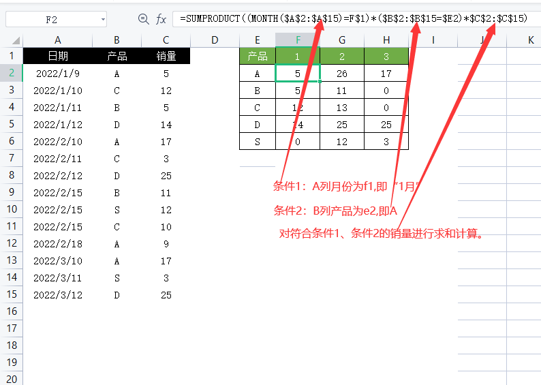The height and width of the screenshot is (385, 541).
Task: Click summary value 11 for product B
Action: click(x=342, y=91)
